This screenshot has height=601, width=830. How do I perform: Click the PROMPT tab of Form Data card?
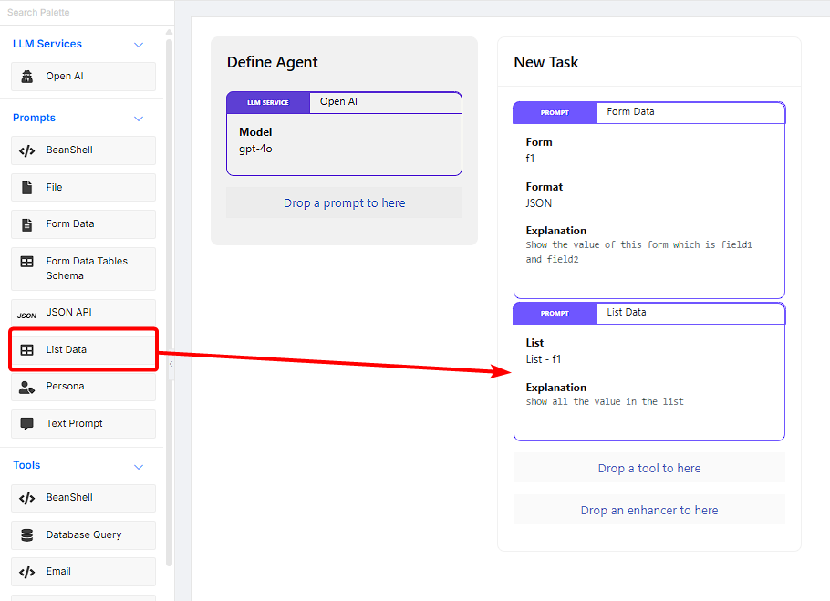click(x=555, y=113)
